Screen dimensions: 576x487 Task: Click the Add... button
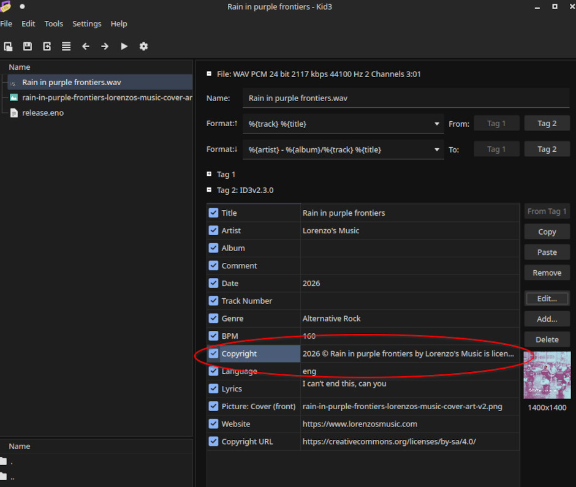click(547, 319)
